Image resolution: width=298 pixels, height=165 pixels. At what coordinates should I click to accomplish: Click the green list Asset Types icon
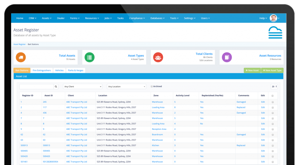pyautogui.click(x=89, y=57)
